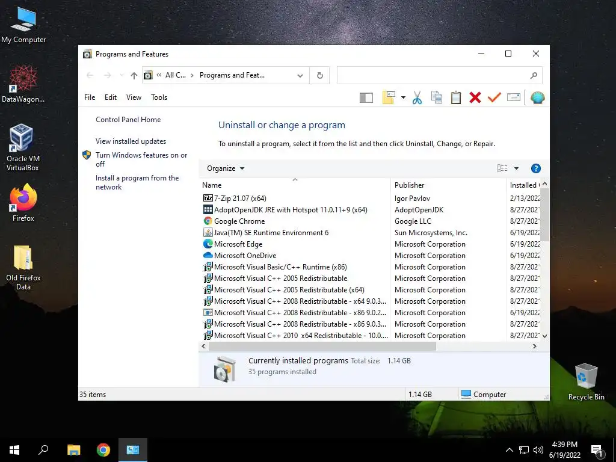Viewport: 616px width, 462px height.
Task: Select Microsoft Edge in the program list
Action: (238, 244)
